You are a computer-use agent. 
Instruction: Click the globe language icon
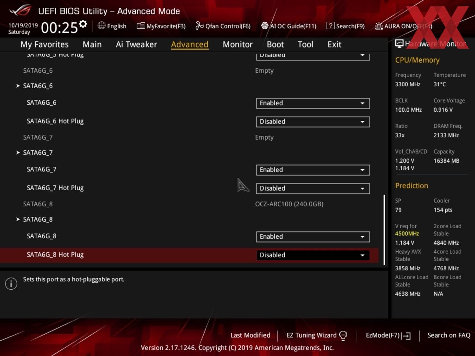point(101,25)
